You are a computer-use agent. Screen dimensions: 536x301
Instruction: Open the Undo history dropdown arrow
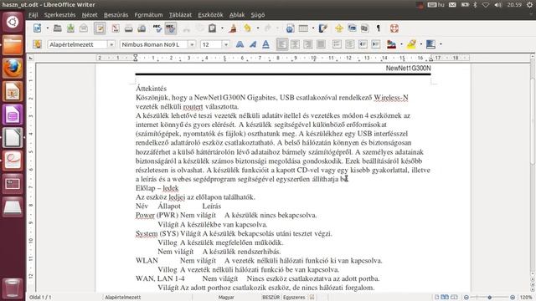click(x=258, y=28)
